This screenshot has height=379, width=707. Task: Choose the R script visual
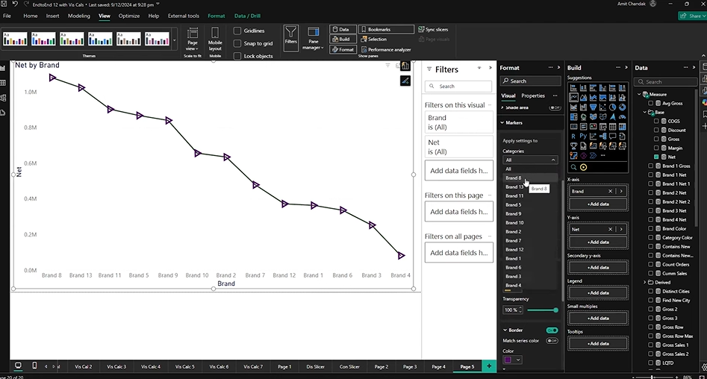[573, 136]
